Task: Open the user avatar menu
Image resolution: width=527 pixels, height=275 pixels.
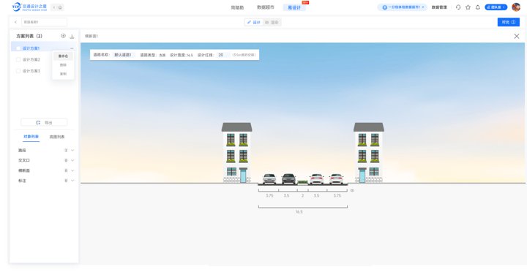Action: pos(516,7)
